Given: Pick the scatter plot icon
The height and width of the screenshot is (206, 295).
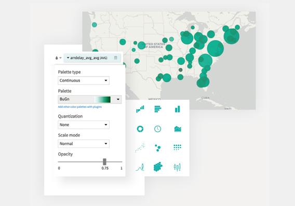Looking at the screenshot, I should (x=140, y=148).
